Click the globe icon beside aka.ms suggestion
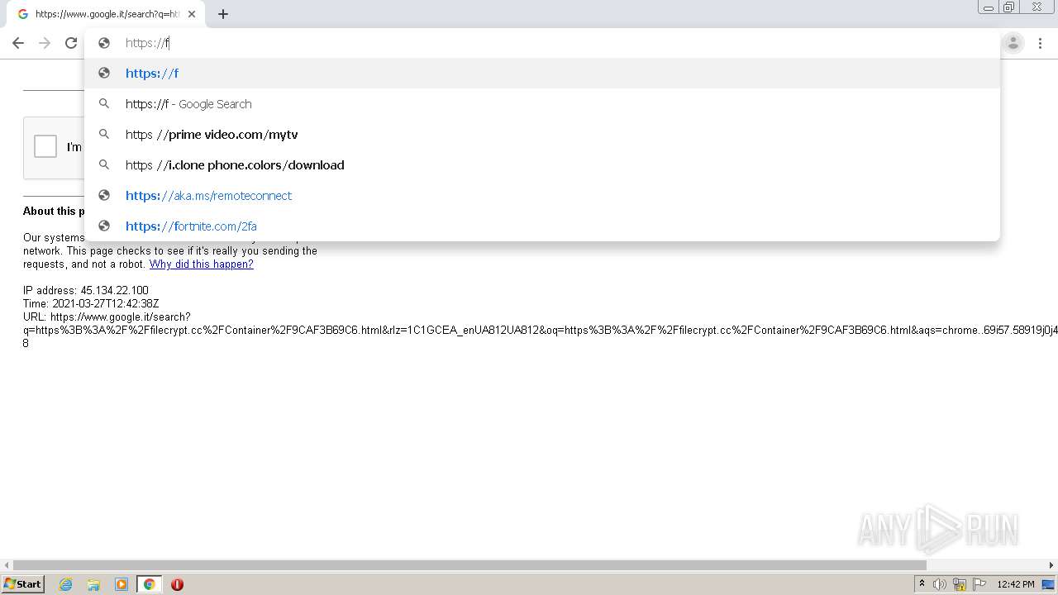This screenshot has height=595, width=1058. coord(104,195)
